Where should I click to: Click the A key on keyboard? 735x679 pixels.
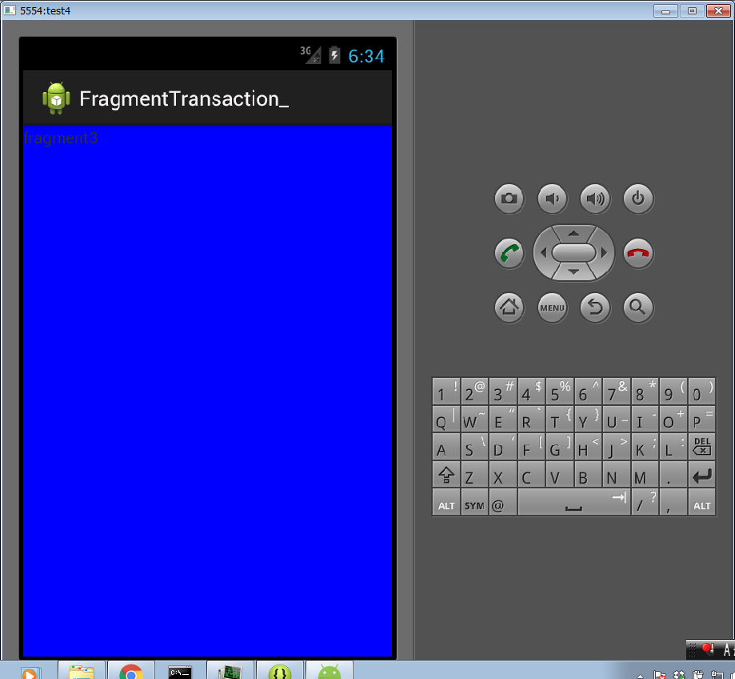[446, 446]
